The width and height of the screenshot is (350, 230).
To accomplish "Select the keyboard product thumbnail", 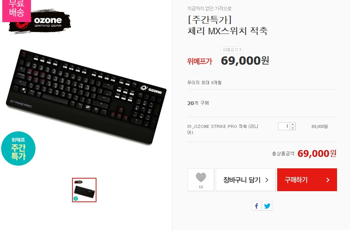I will pos(84,190).
